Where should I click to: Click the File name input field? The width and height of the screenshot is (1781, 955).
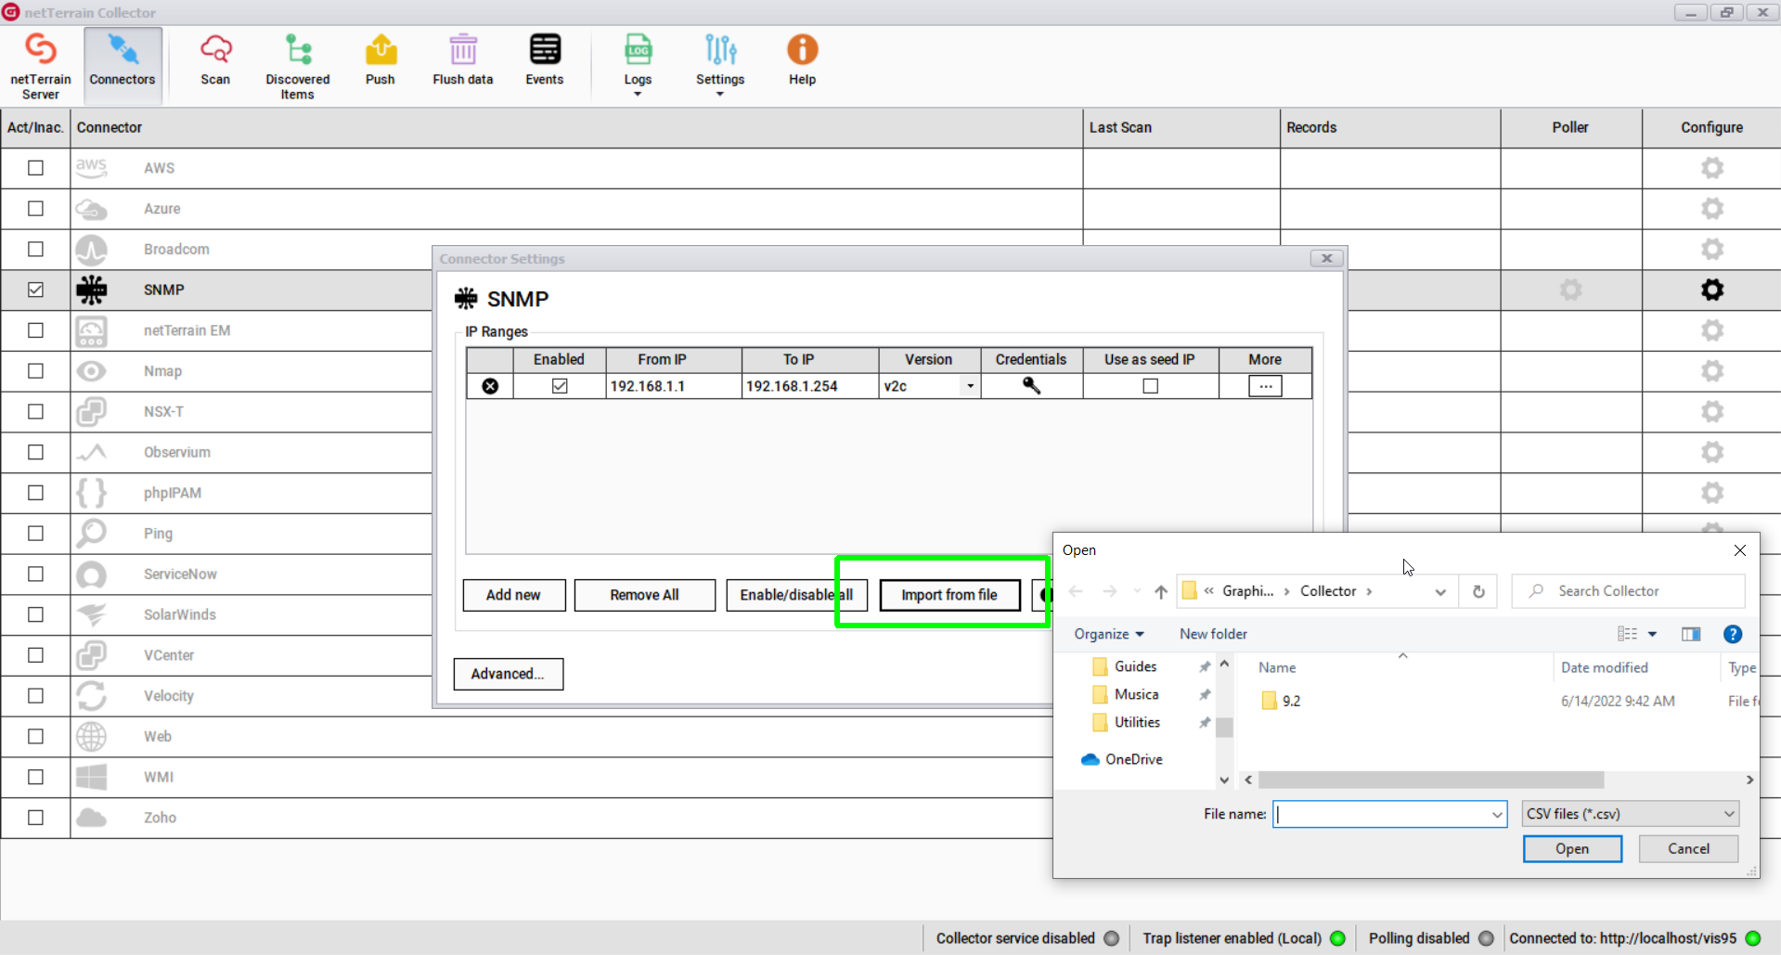(1381, 814)
